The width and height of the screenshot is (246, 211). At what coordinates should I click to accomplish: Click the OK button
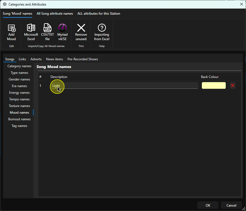pos(208,205)
